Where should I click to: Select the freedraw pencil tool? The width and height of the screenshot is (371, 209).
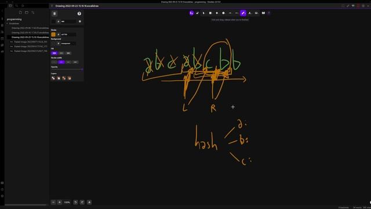click(x=243, y=13)
